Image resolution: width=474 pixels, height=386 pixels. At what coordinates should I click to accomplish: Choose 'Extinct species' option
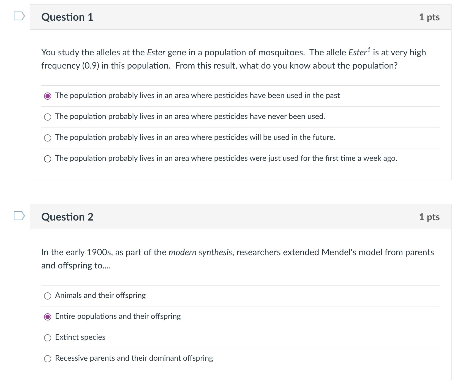pos(48,338)
